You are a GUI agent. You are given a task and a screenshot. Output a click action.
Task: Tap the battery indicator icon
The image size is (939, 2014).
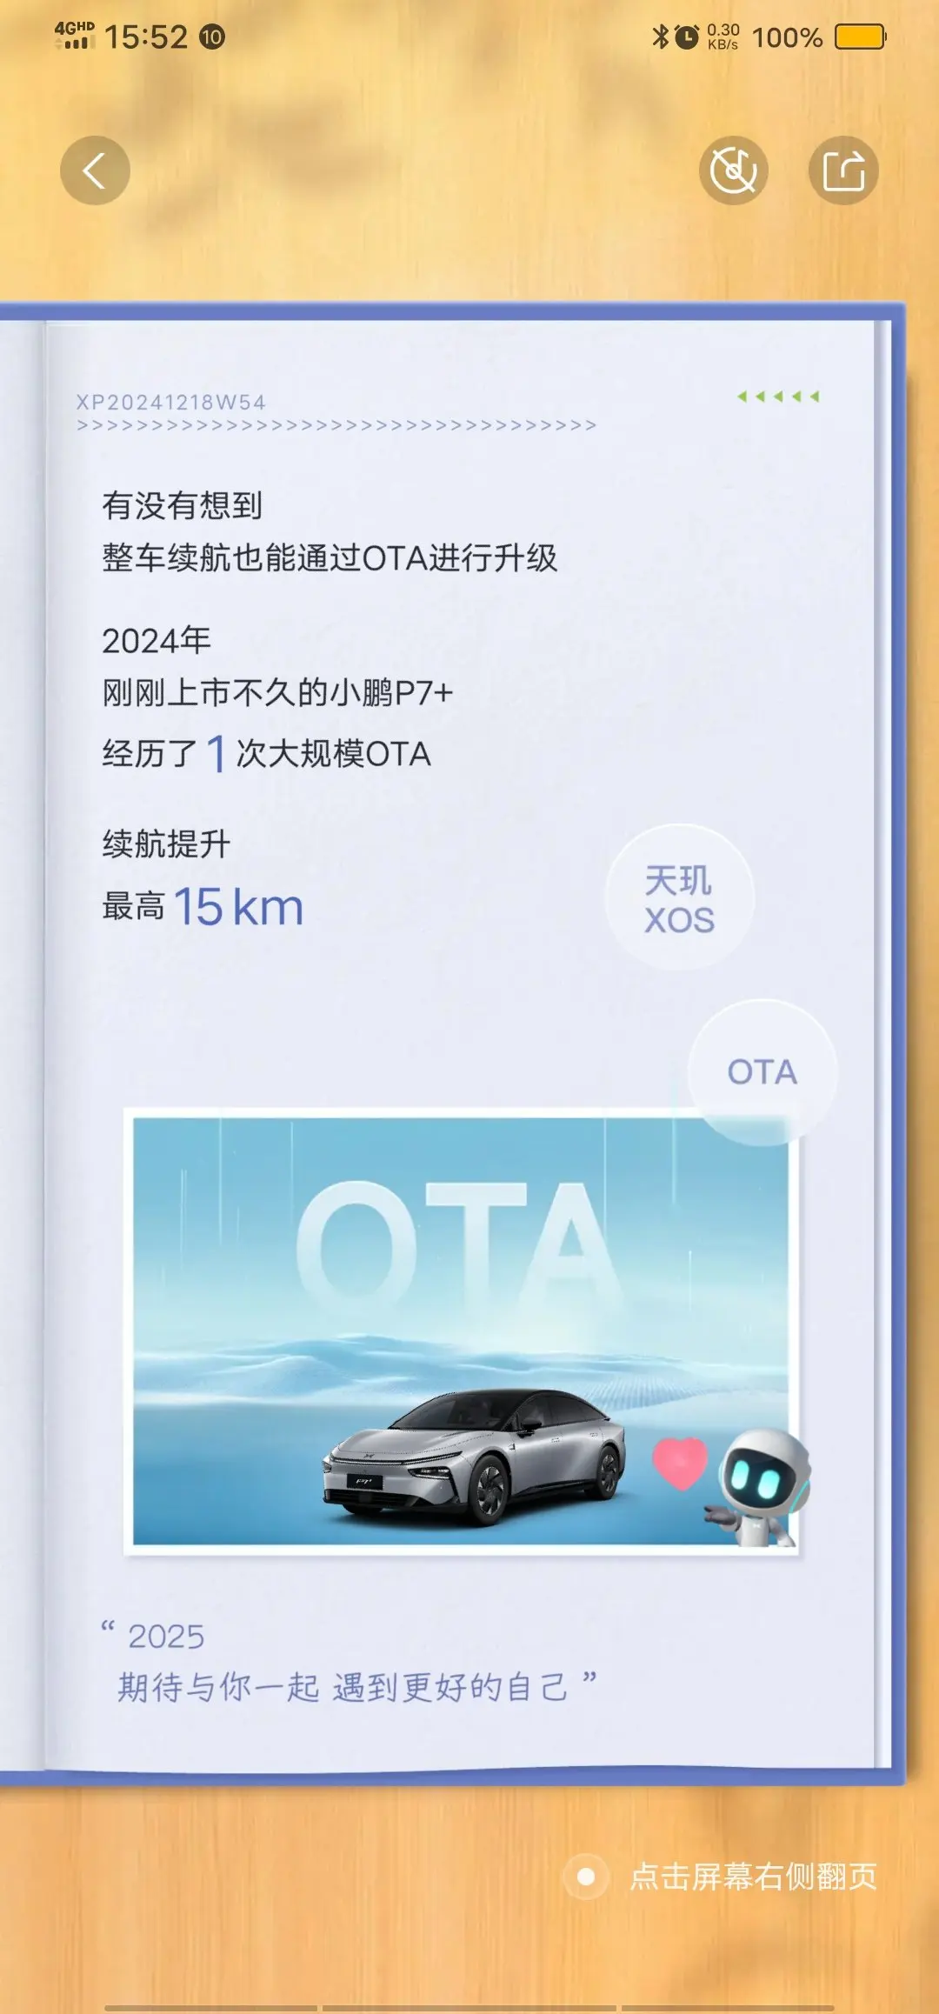point(861,37)
